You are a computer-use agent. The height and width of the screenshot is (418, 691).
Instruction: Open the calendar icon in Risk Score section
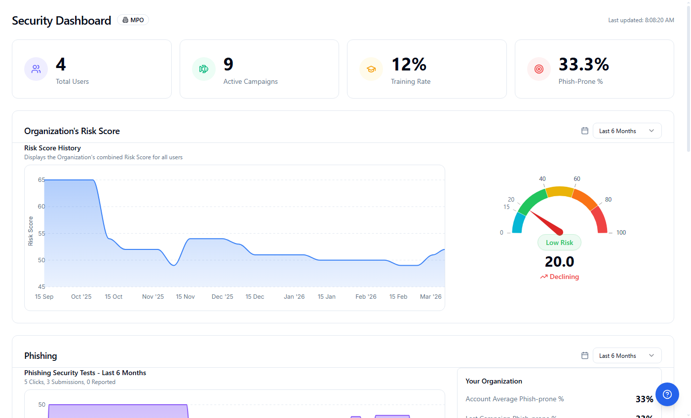[584, 131]
